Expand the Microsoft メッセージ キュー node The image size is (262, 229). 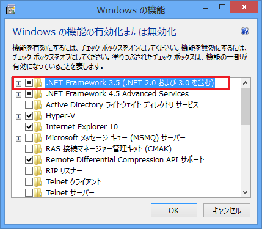[18, 139]
